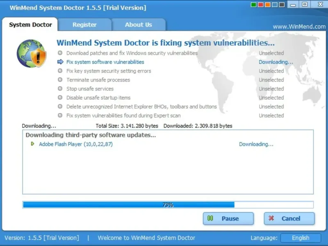Screen dimensions: 328x246
Task: Select 'Stop unsafe services' text
Action: [90, 89]
